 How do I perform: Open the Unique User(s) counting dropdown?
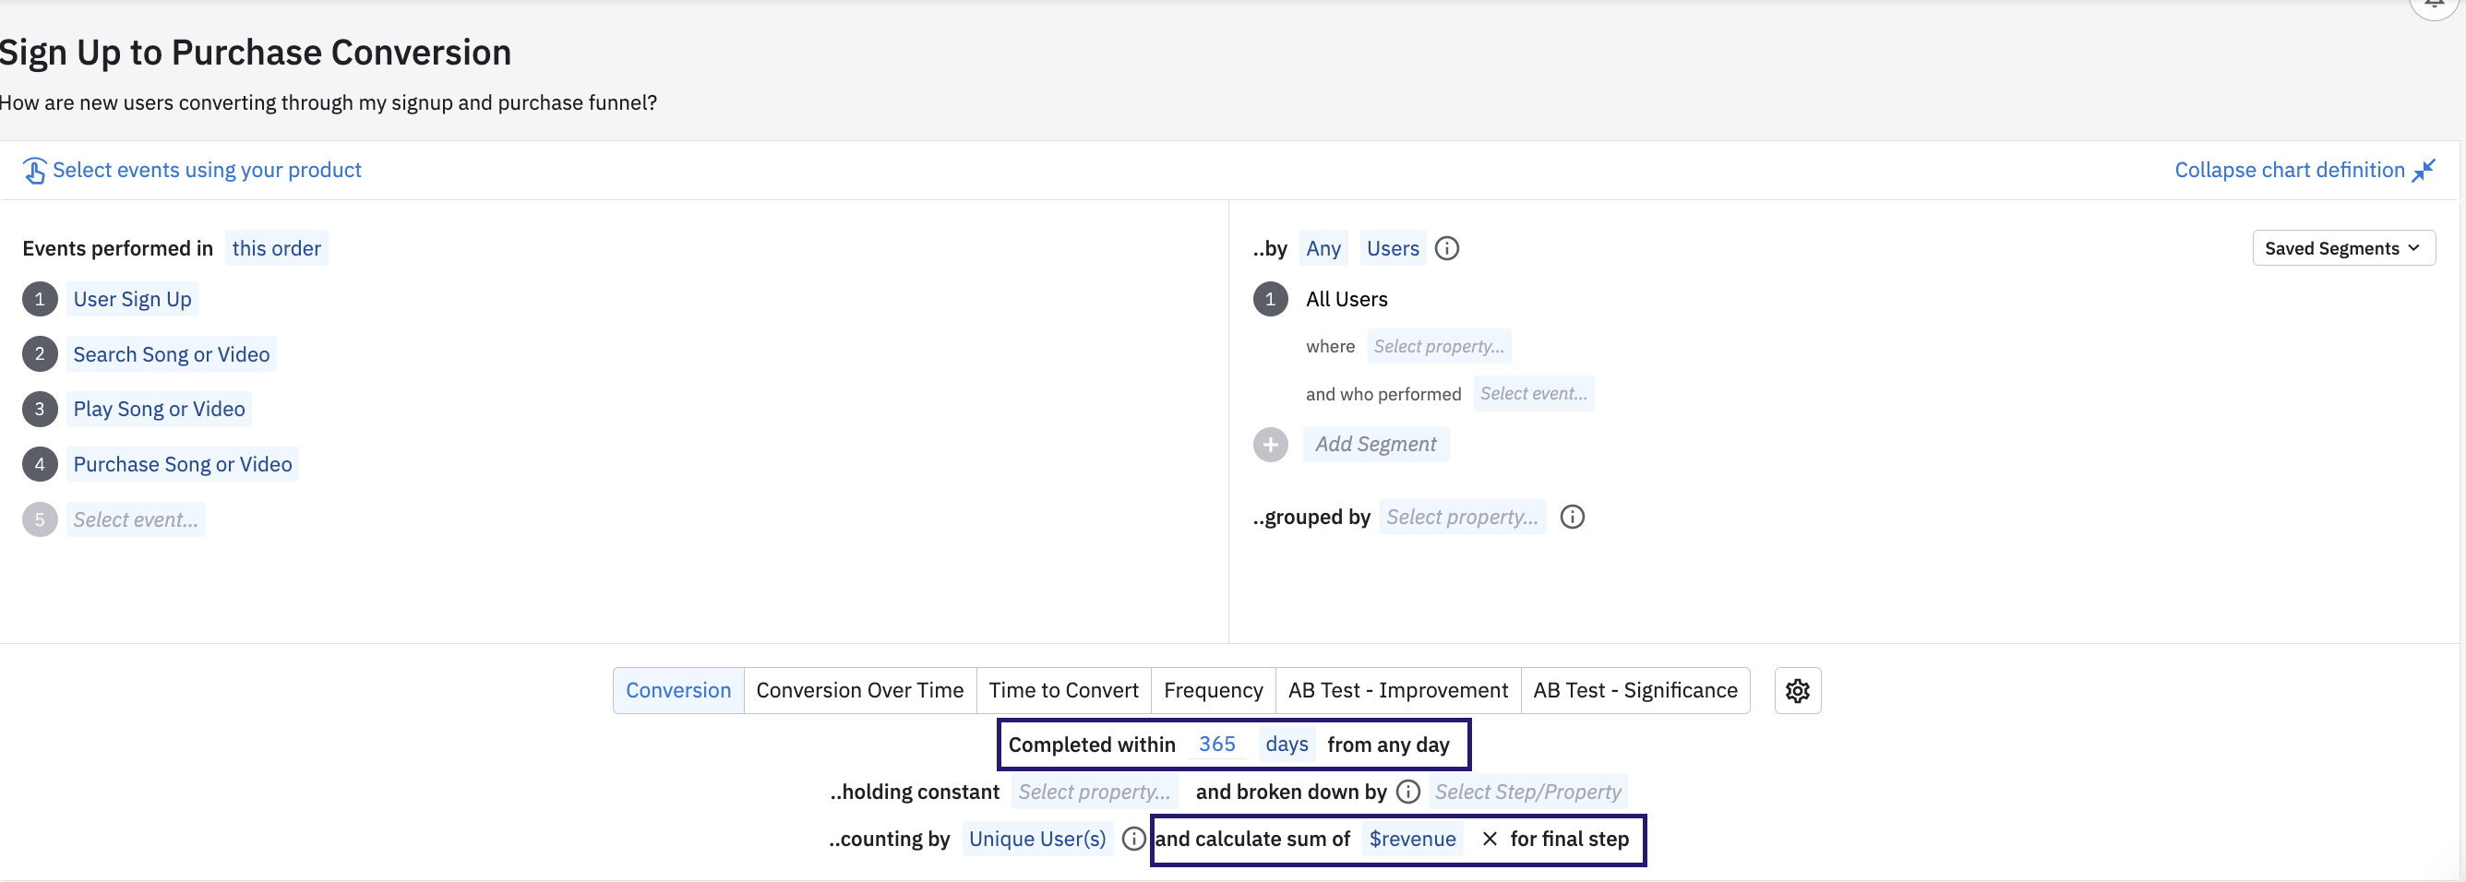tap(1036, 839)
